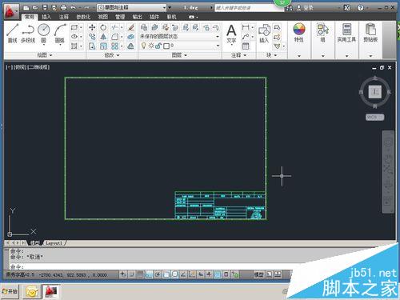Click the Copy tool in the Modify panel

click(92, 37)
